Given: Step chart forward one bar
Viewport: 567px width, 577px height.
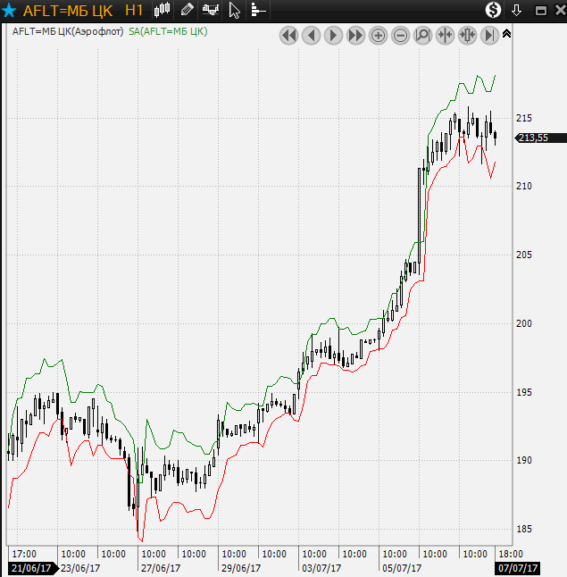Looking at the screenshot, I should click(333, 36).
